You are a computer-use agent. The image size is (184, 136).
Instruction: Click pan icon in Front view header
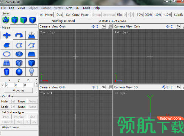coord(93,26)
